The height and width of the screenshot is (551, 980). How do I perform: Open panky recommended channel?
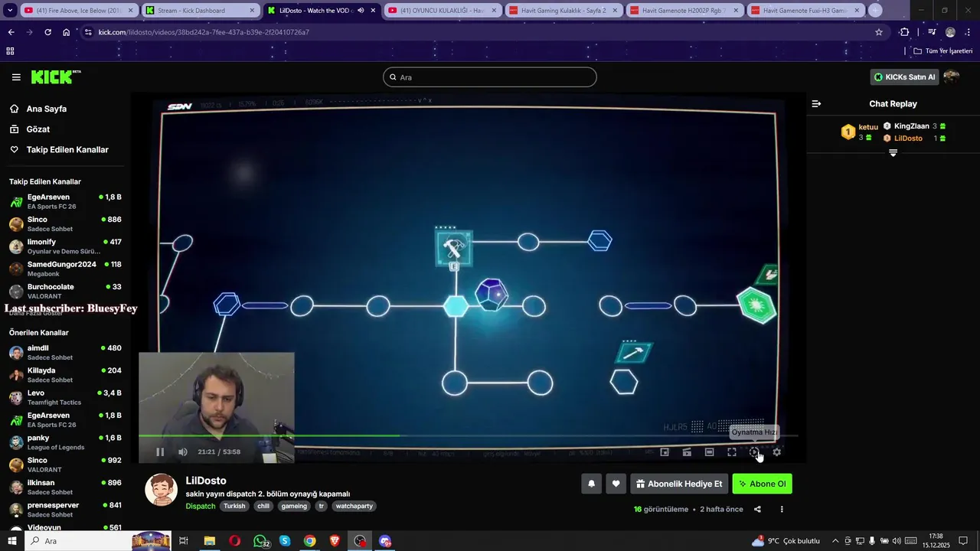click(65, 442)
